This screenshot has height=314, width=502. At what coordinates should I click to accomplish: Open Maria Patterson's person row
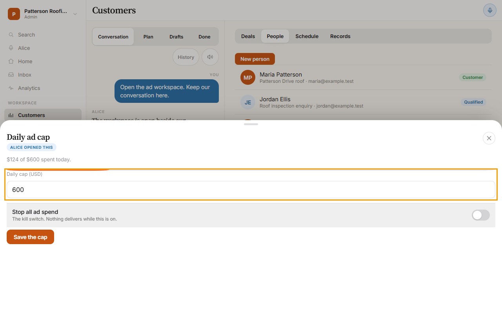pyautogui.click(x=363, y=77)
